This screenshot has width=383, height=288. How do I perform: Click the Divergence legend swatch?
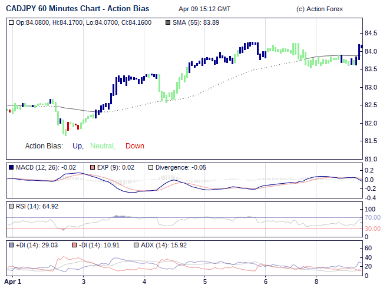tap(151, 167)
